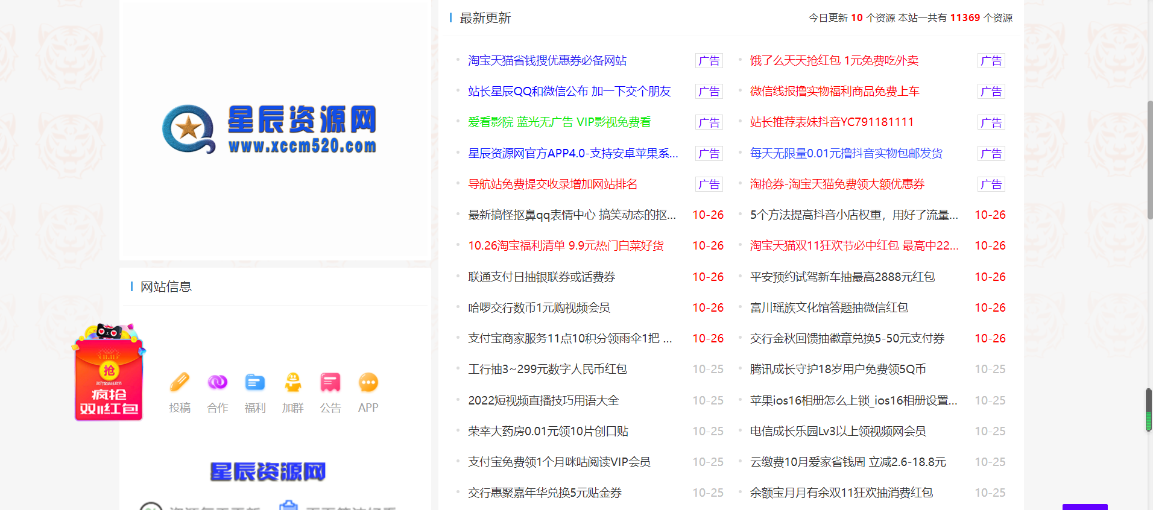
Task: Open link 淘宝天猫省钱搜优惠券必备网站
Action: pyautogui.click(x=547, y=60)
